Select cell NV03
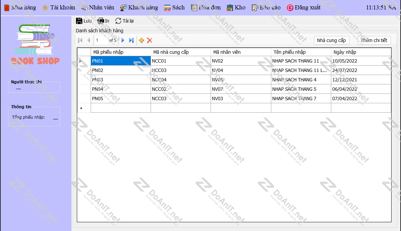This screenshot has width=401, height=231. pos(241,99)
